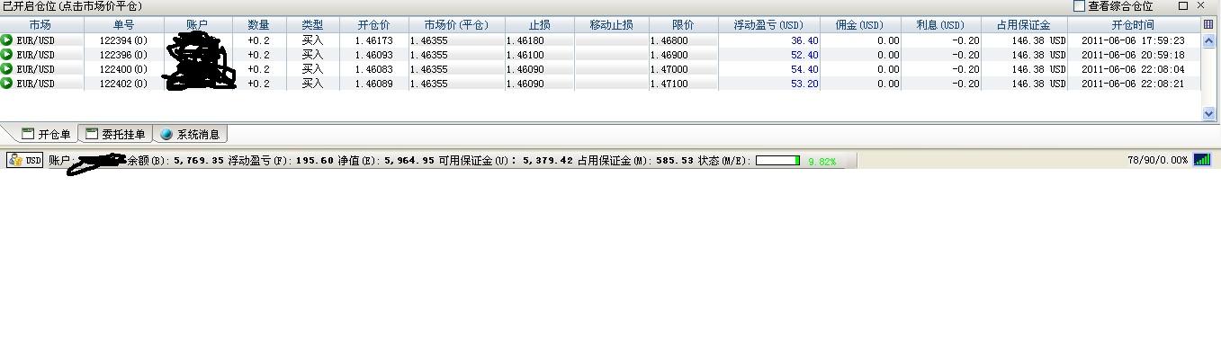The image size is (1221, 345).
Task: Click the 占用保证金 column header
Action: pos(1024,25)
